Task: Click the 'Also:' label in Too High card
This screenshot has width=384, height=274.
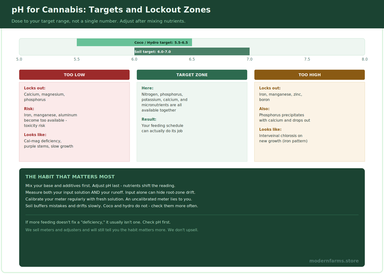Action: click(x=264, y=109)
